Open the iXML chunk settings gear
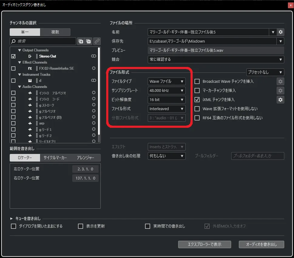Viewport: 294px width, 258px height. tap(280, 99)
